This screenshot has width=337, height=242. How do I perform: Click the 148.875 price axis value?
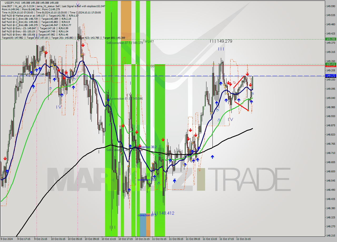(331, 125)
